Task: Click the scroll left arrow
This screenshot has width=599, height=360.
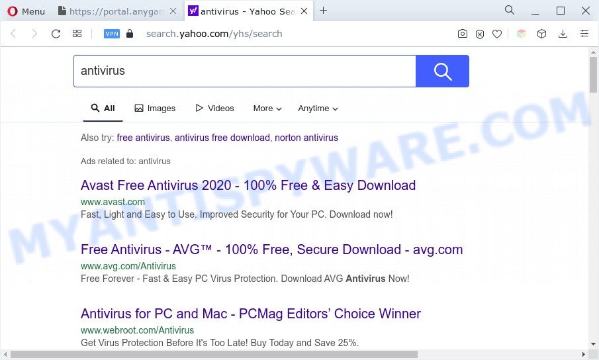Action: click(5, 354)
